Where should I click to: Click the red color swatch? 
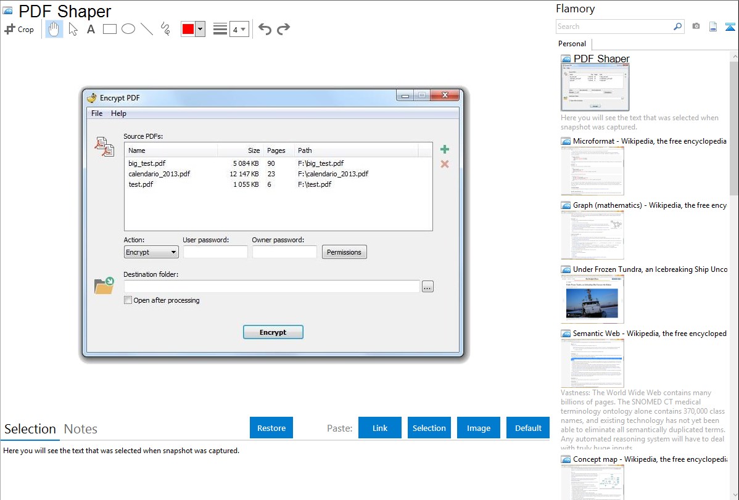[188, 29]
